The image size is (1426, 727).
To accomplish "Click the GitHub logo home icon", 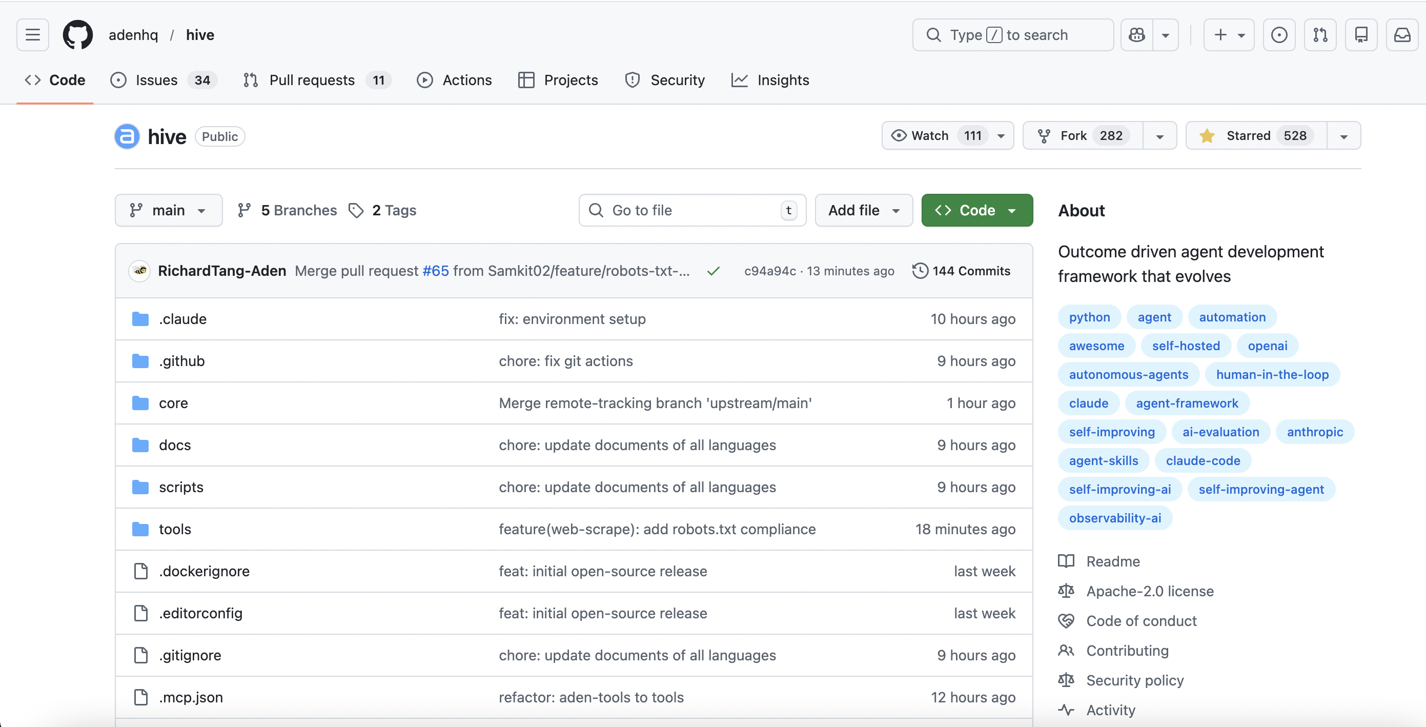I will 77,35.
